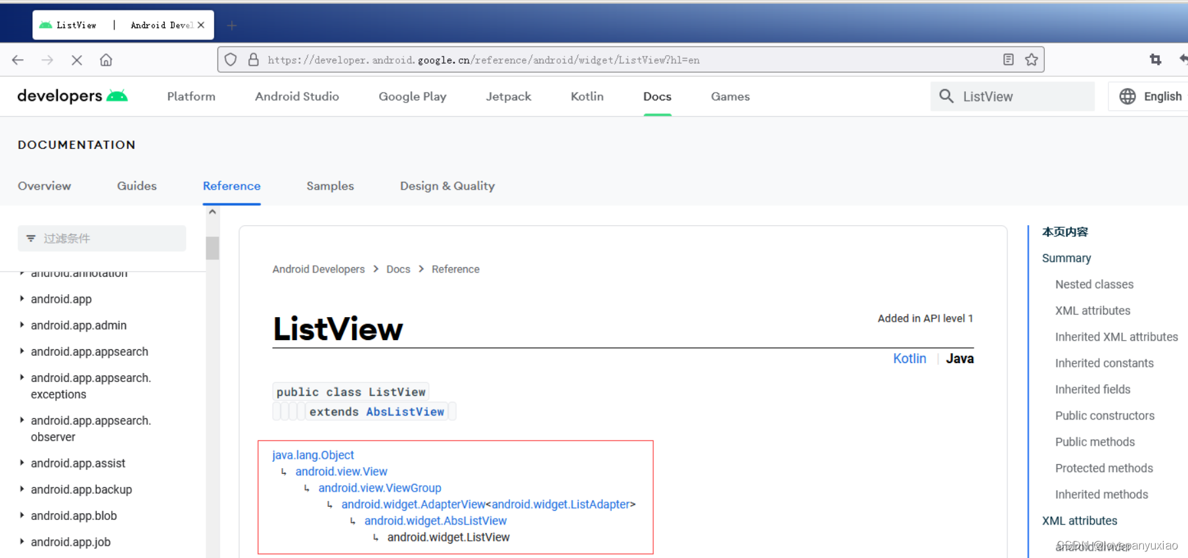This screenshot has width=1188, height=558.
Task: Click the sidebar scrollbar thumb
Action: 212,248
